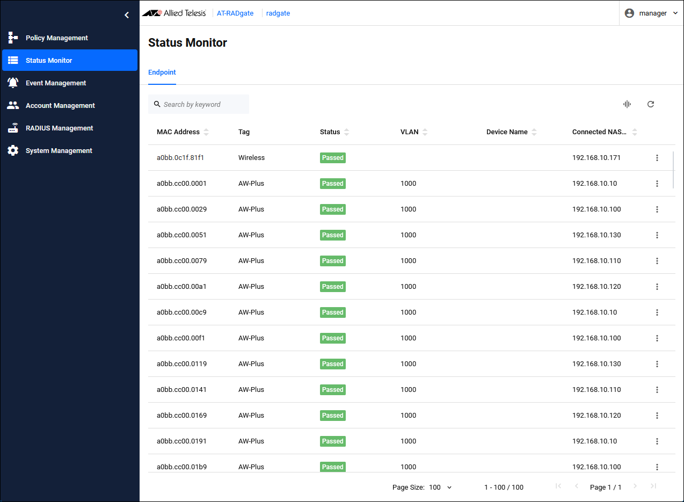Click the waveform icon beside refresh
This screenshot has width=684, height=502.
pos(627,104)
